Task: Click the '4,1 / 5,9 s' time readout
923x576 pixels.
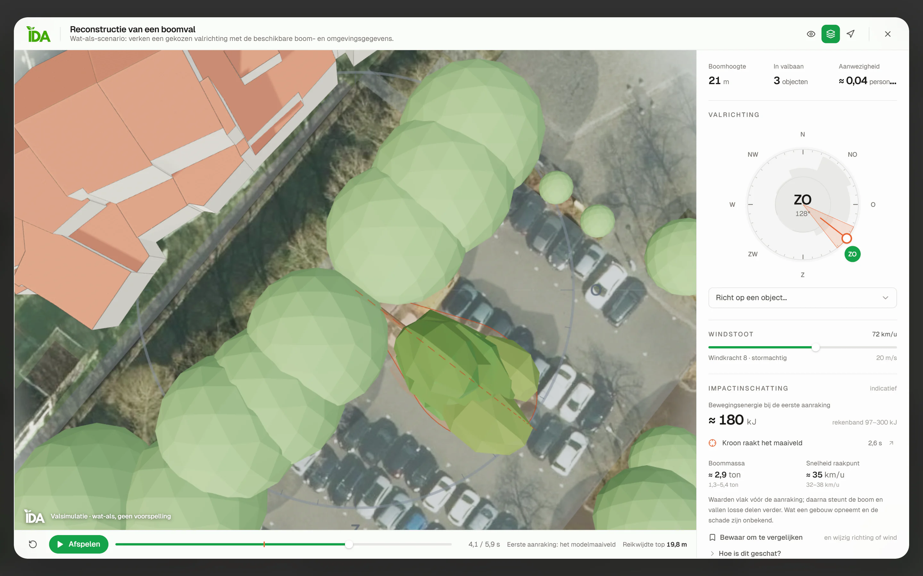Action: click(x=484, y=544)
